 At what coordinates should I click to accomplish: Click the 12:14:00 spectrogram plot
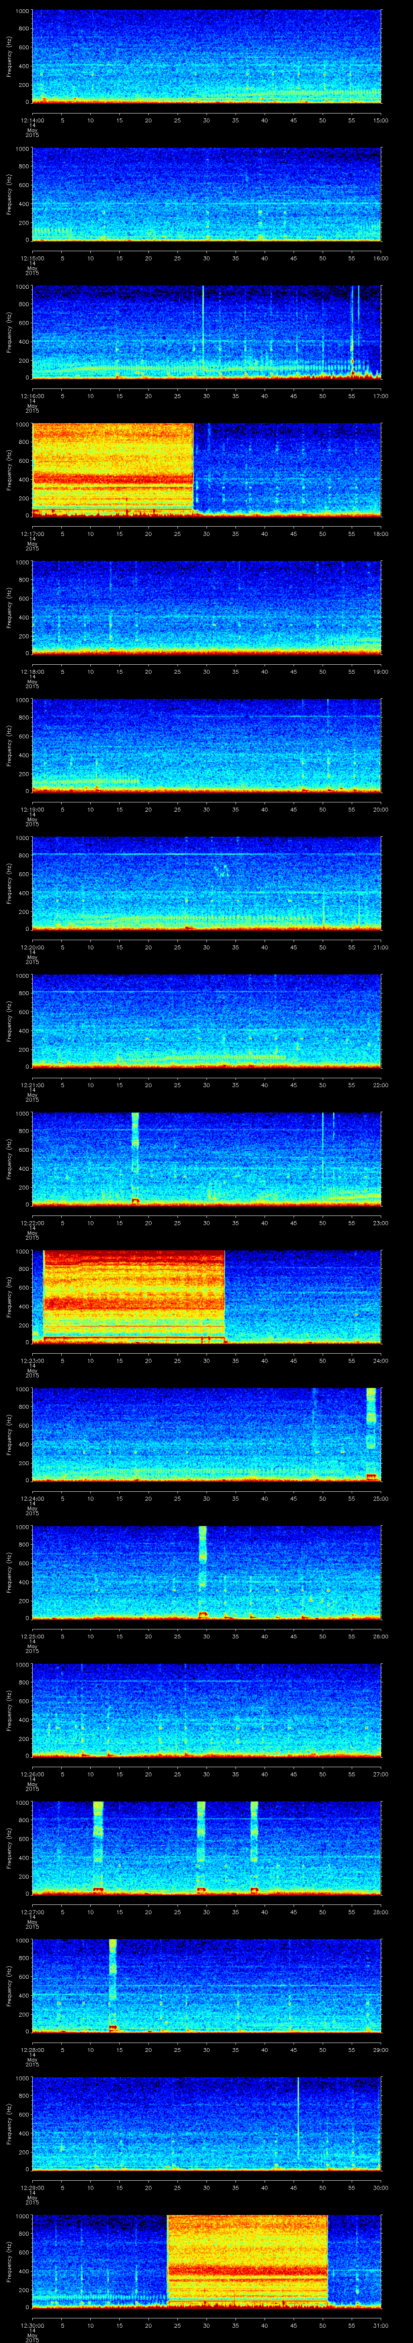coord(207,57)
